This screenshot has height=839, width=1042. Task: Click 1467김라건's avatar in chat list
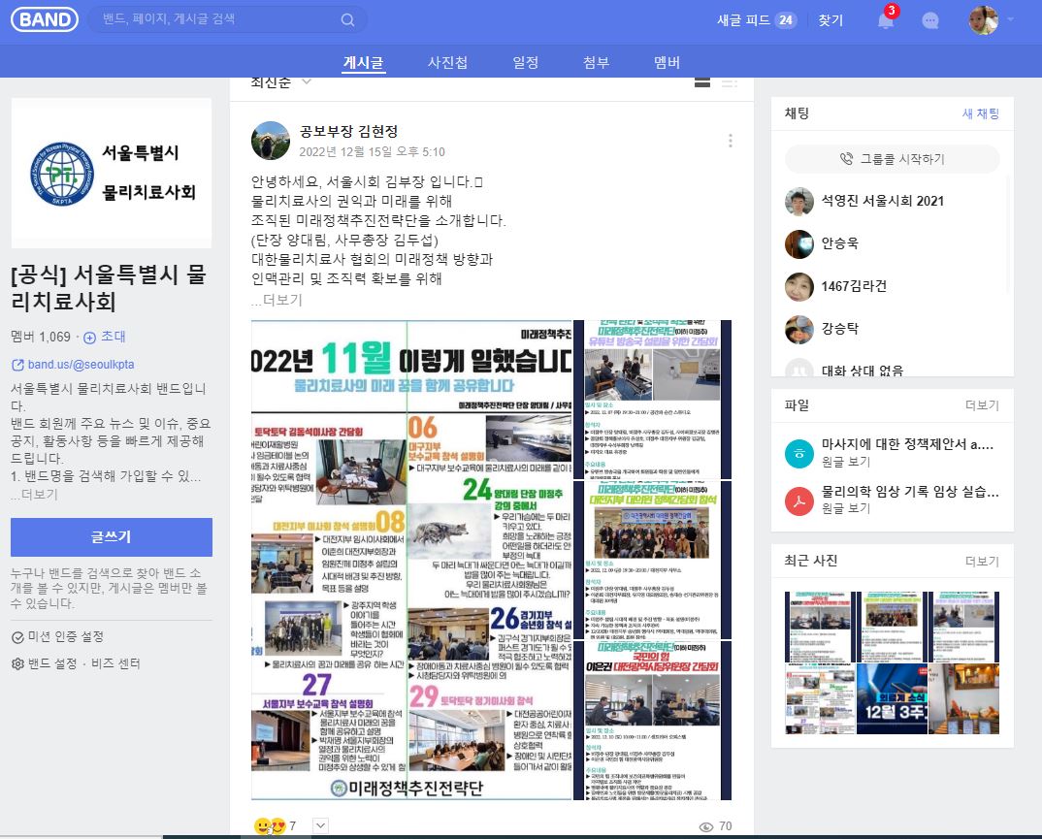799,286
